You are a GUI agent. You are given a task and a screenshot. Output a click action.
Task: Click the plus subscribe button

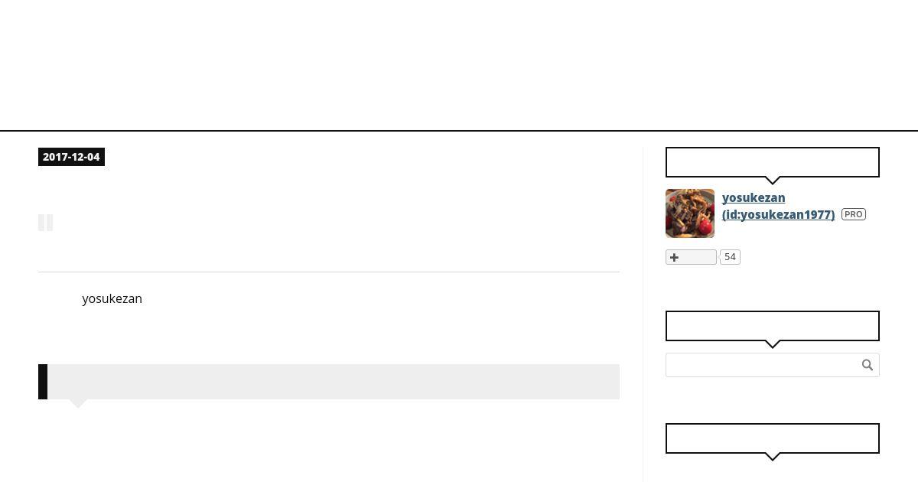(x=691, y=257)
